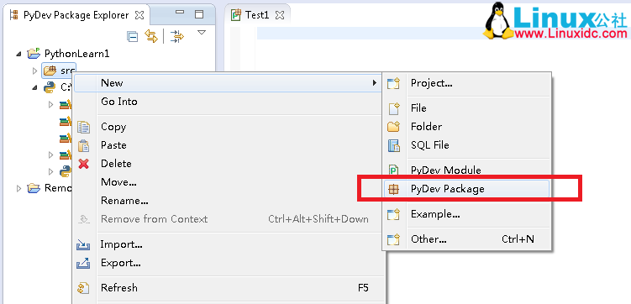Viewport: 631px width, 304px height.
Task: Click the PyDev Module icon
Action: tap(393, 170)
